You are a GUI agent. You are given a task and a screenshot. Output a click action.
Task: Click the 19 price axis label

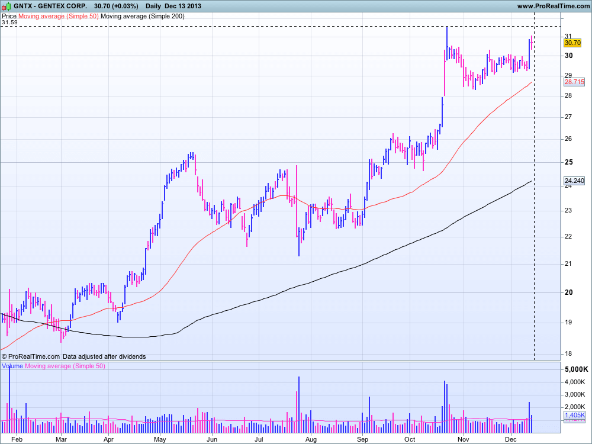point(568,323)
